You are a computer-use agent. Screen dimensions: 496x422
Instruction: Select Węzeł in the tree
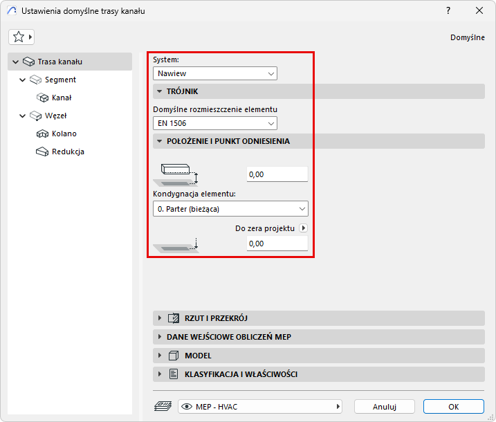click(55, 116)
